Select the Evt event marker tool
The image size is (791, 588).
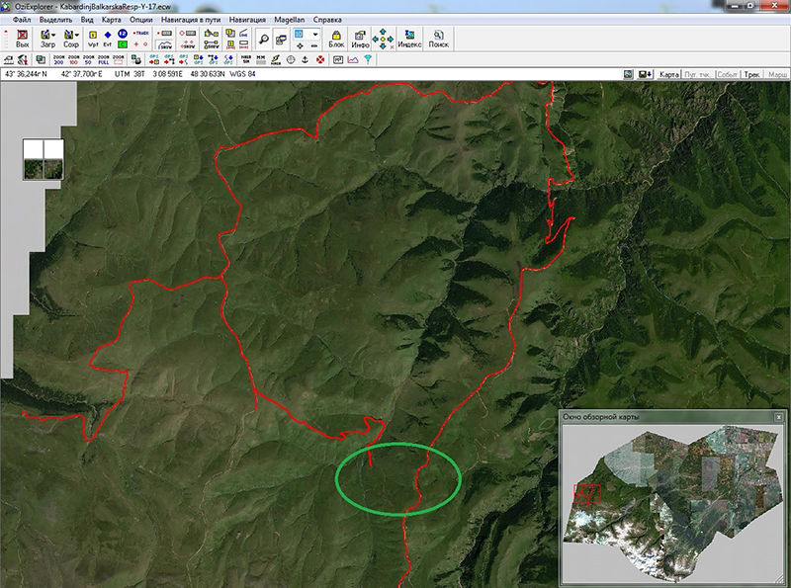click(108, 39)
